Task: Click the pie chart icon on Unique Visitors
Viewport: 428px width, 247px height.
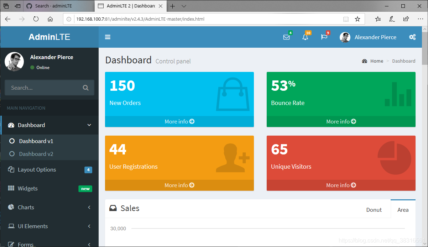Action: coord(394,158)
